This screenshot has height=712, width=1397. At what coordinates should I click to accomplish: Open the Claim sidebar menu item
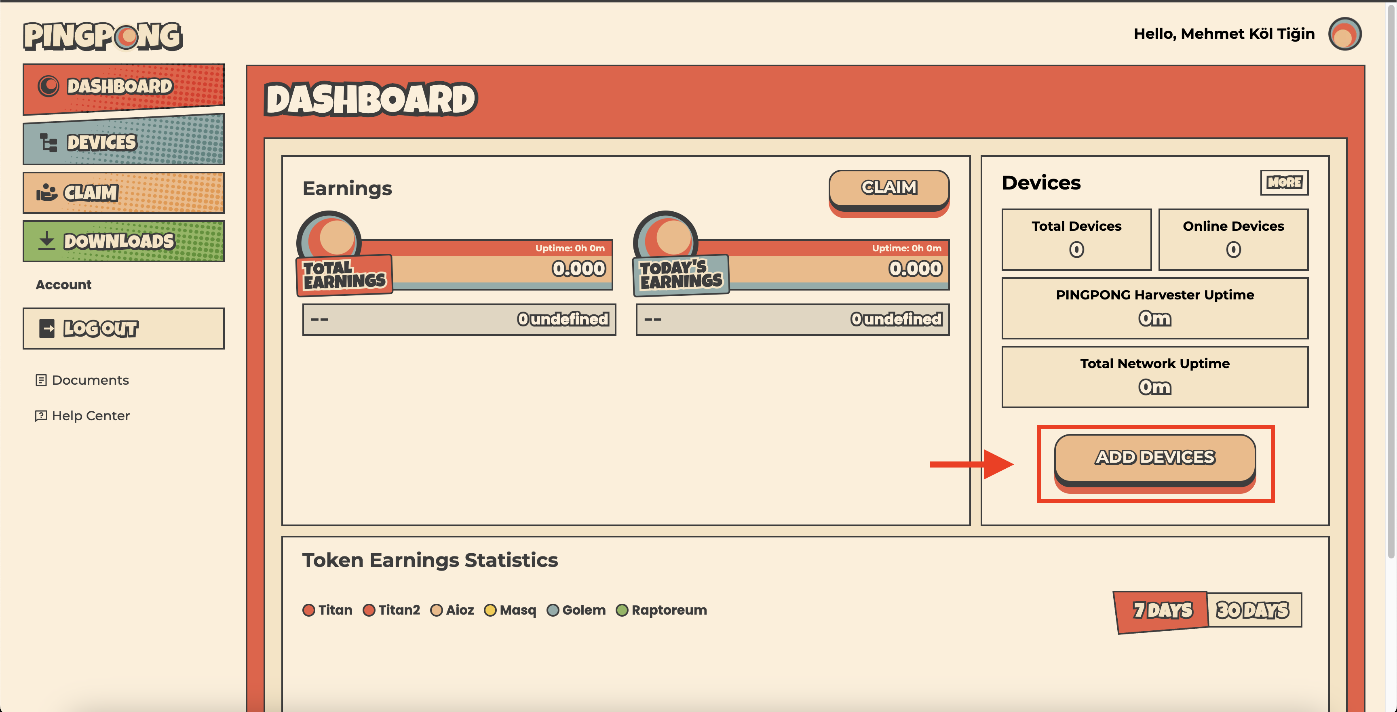[124, 192]
